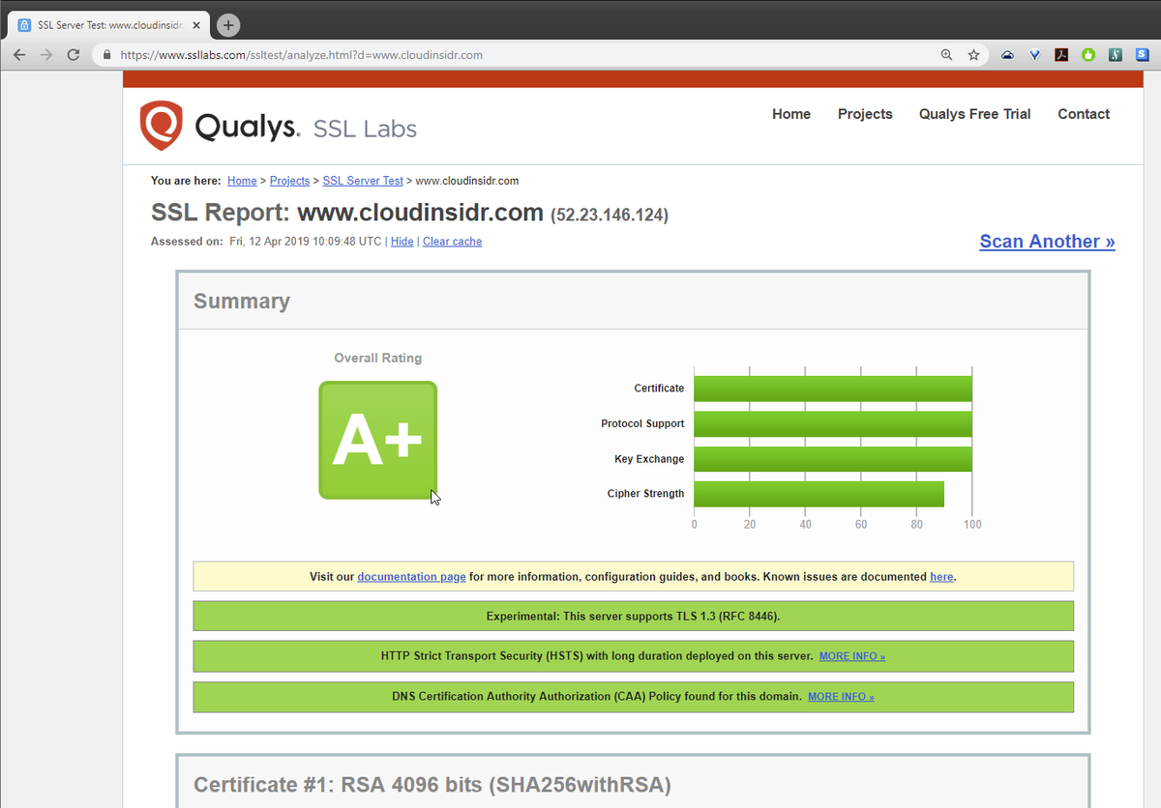Click the SSL Report www.cloudinsidr.com title
1161x808 pixels.
(x=347, y=213)
